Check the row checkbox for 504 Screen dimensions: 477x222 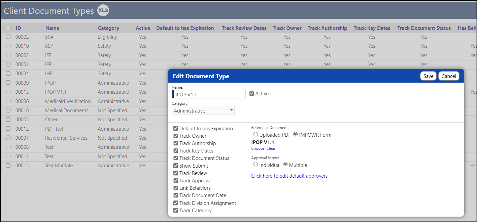[x=8, y=37]
